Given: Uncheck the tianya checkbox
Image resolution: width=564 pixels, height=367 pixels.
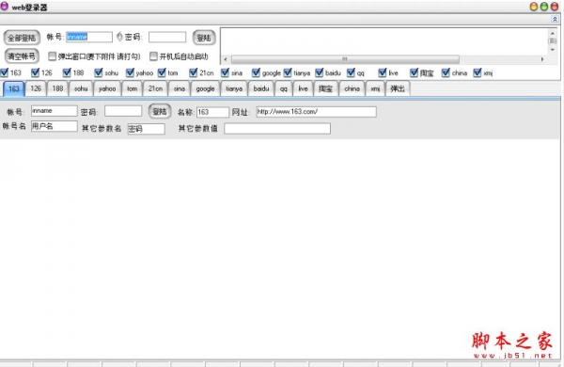Looking at the screenshot, I should 288,72.
